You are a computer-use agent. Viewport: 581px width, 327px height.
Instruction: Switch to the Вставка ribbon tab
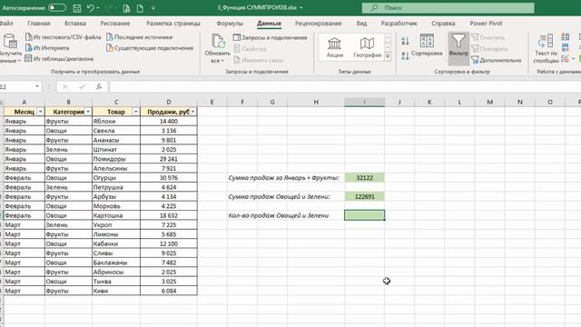[x=75, y=24]
